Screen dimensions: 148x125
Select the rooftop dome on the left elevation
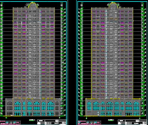click(33, 5)
